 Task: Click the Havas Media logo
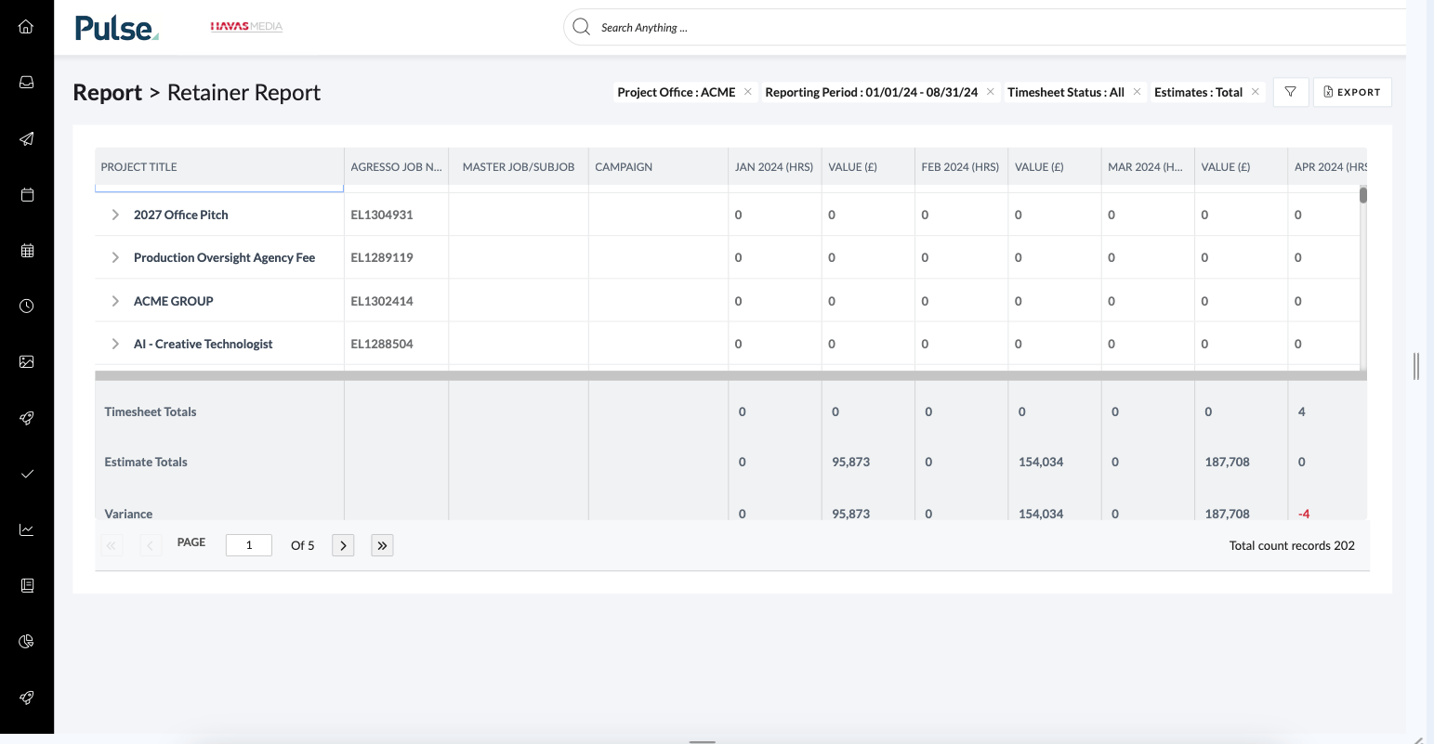pyautogui.click(x=246, y=26)
